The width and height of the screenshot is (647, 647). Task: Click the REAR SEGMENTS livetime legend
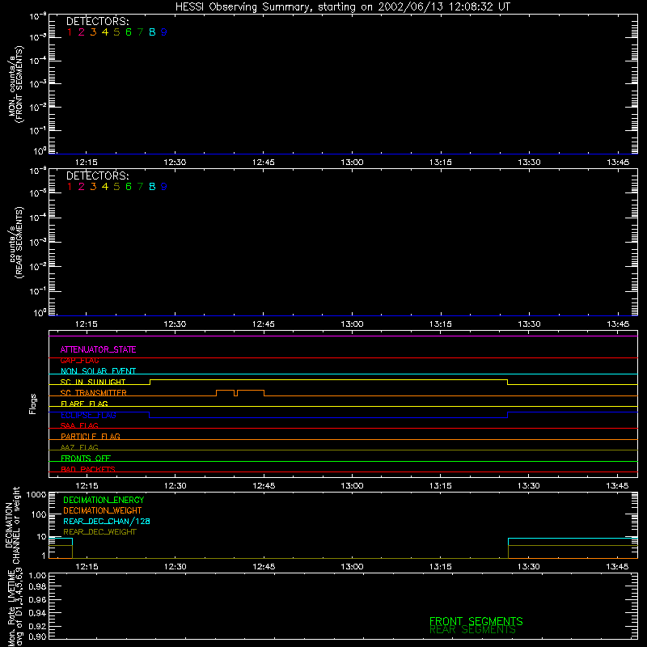point(472,630)
